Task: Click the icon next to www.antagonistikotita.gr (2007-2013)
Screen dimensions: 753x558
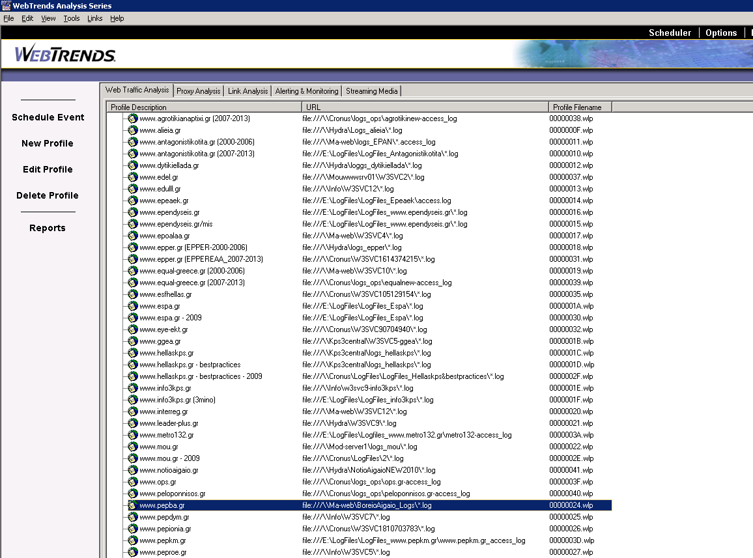Action: click(x=132, y=154)
